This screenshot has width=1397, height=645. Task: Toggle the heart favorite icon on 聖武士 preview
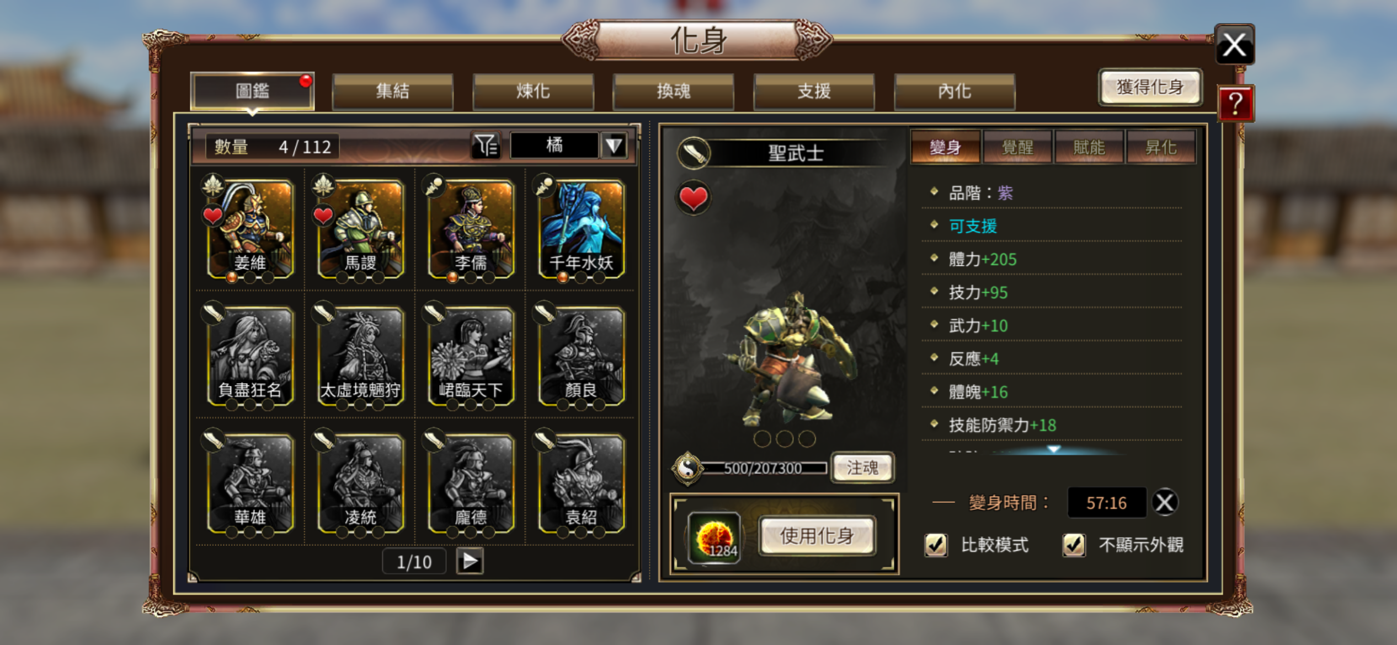[x=694, y=198]
